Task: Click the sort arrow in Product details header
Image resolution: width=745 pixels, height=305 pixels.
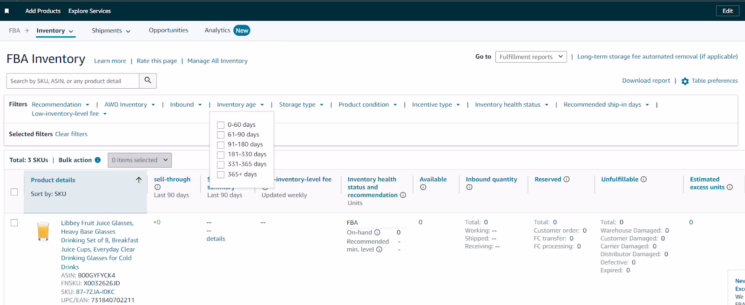Action: coord(139,180)
